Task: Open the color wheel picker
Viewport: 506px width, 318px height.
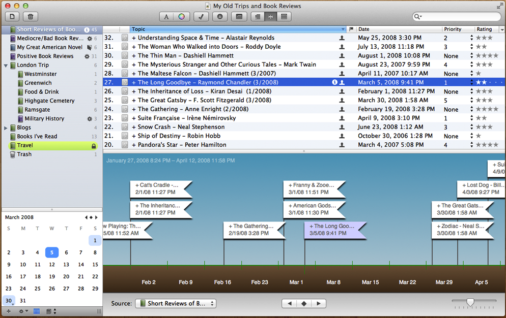Action: pyautogui.click(x=181, y=17)
